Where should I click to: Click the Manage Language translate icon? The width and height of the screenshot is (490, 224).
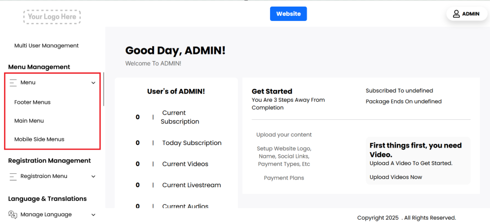pyautogui.click(x=13, y=215)
